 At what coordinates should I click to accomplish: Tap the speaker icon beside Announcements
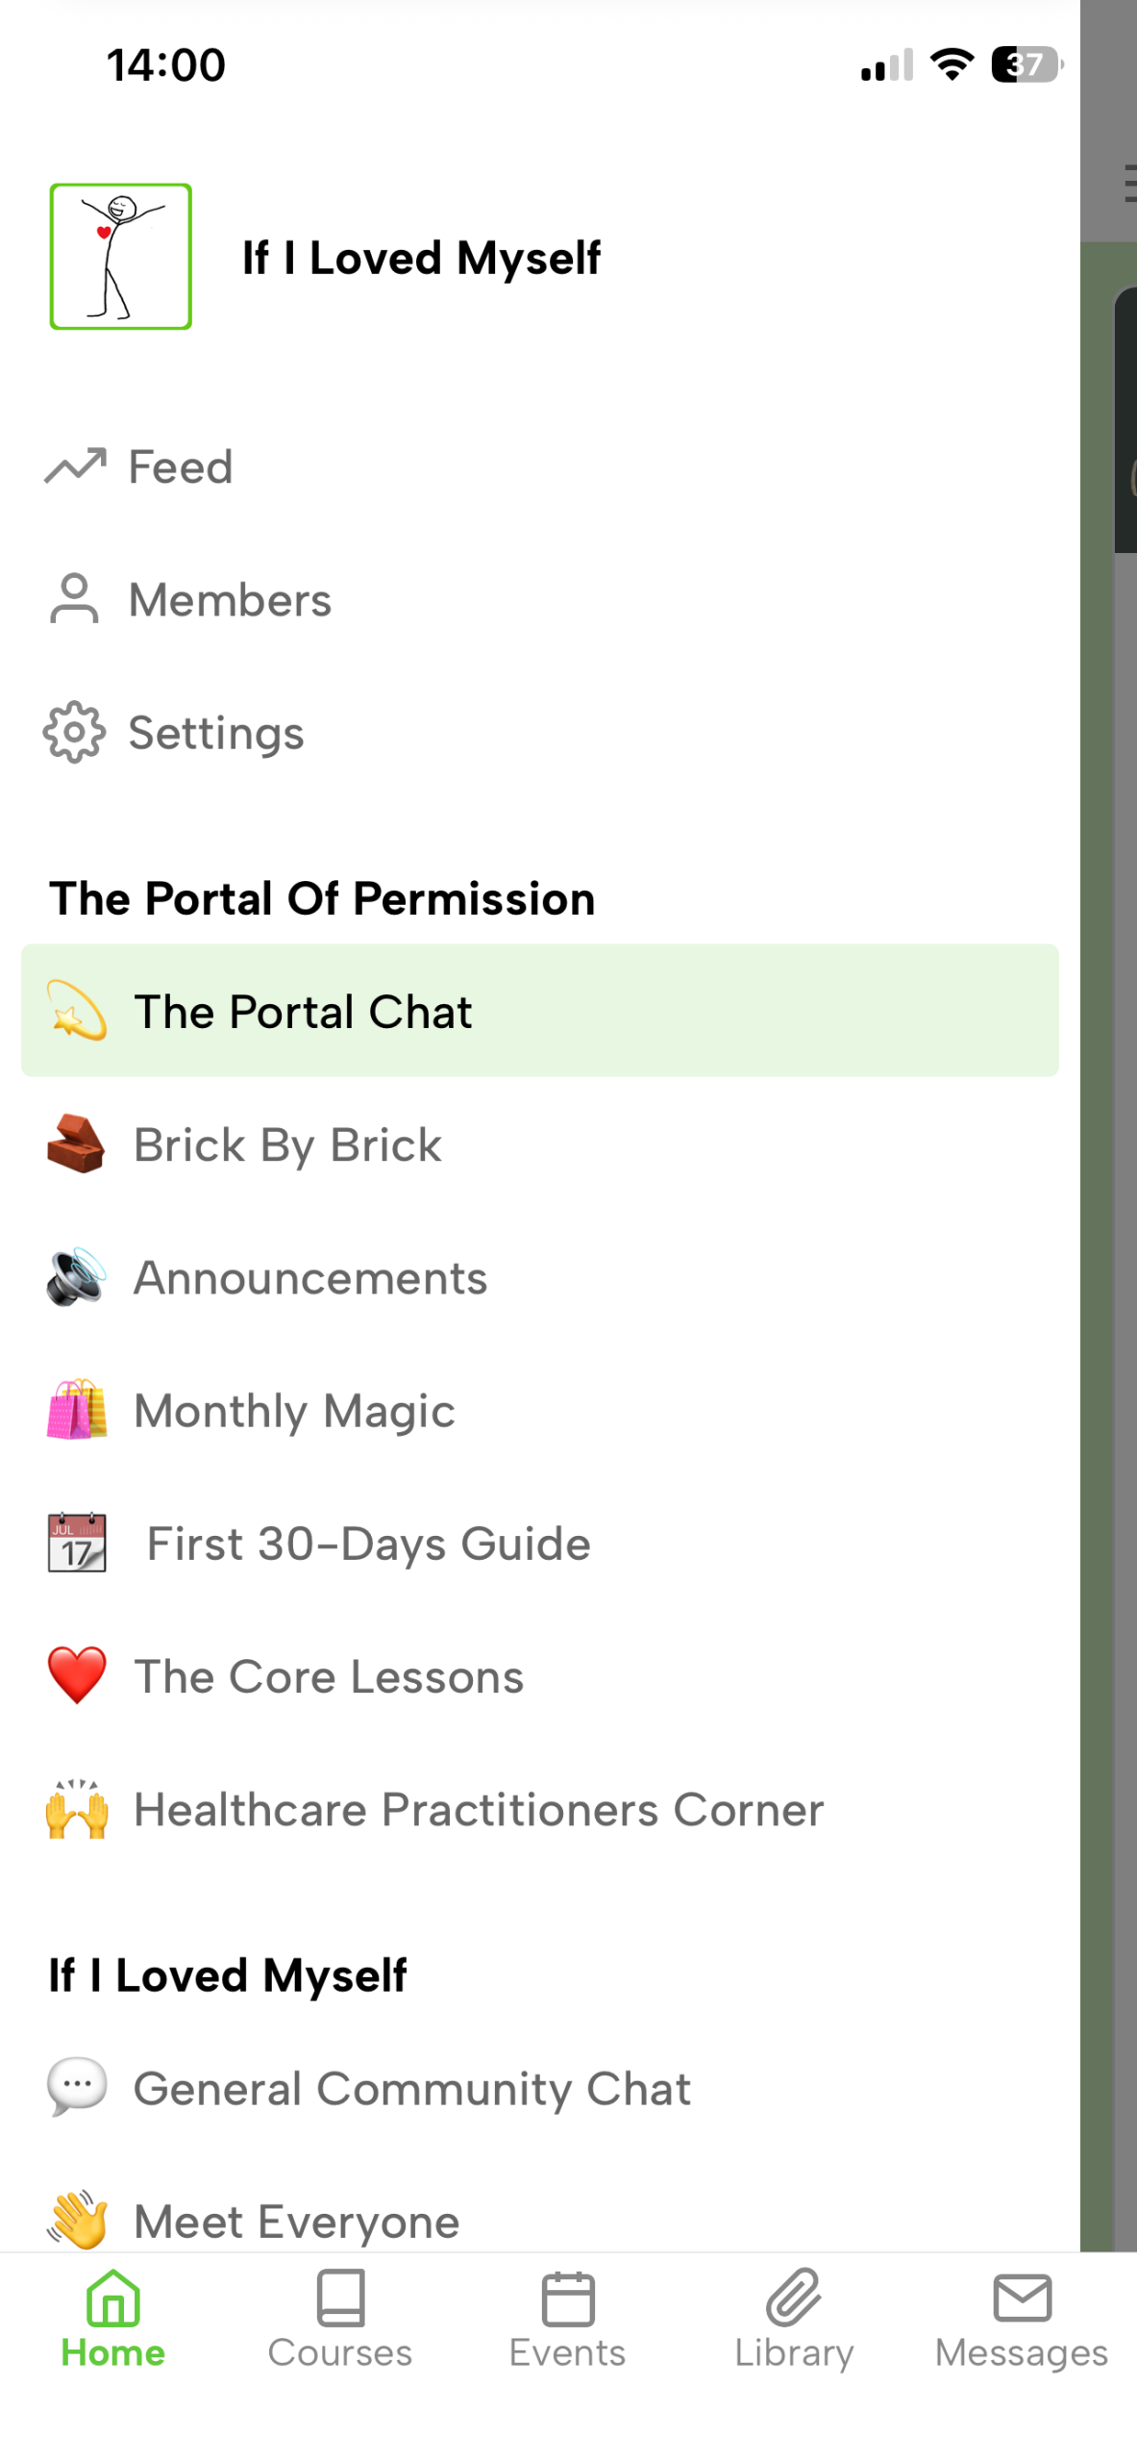(x=76, y=1277)
